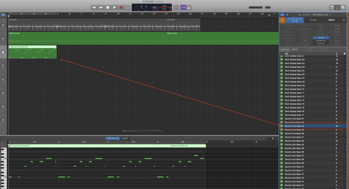
Task: Switch to the スコア tab
Action: pos(125,138)
